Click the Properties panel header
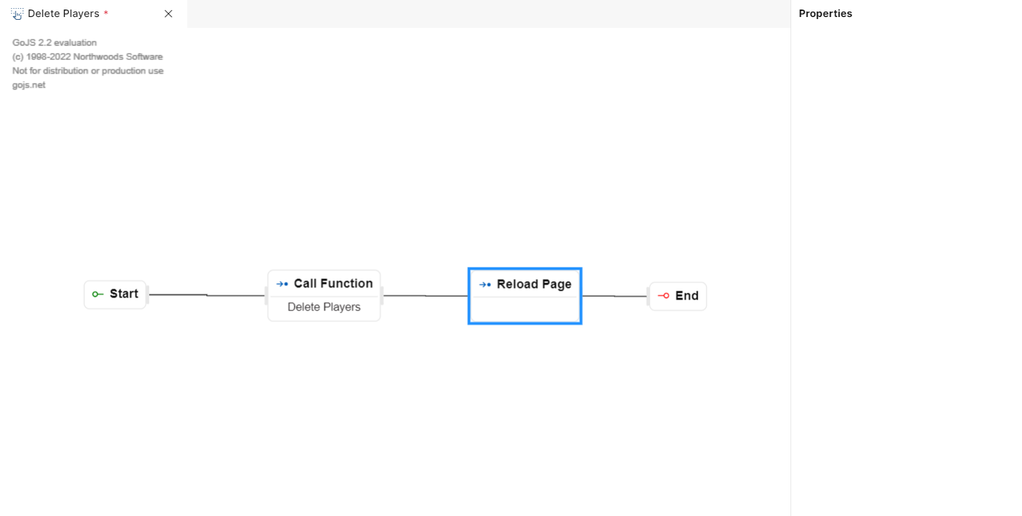 tap(825, 14)
